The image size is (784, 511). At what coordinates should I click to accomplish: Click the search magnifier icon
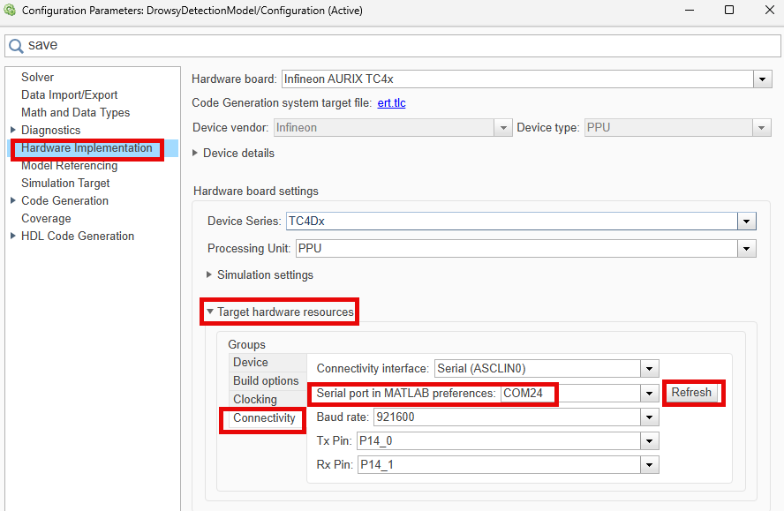click(16, 46)
